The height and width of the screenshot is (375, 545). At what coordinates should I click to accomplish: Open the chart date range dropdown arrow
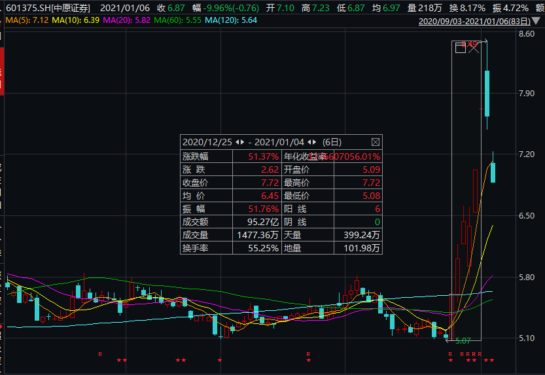click(540, 22)
